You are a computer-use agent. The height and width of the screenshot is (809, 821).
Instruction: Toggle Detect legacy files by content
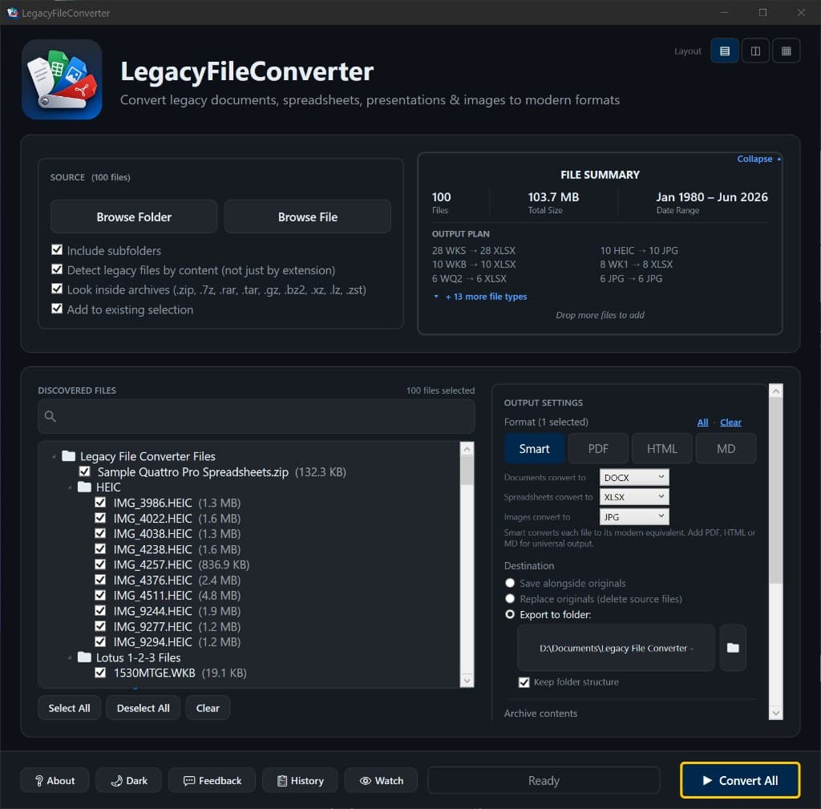coord(57,269)
